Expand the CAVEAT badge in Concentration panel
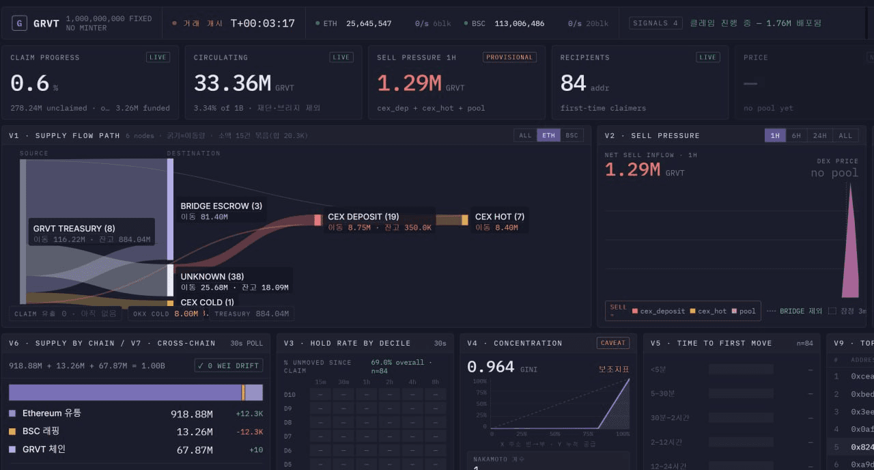The height and width of the screenshot is (470, 874). pos(612,343)
